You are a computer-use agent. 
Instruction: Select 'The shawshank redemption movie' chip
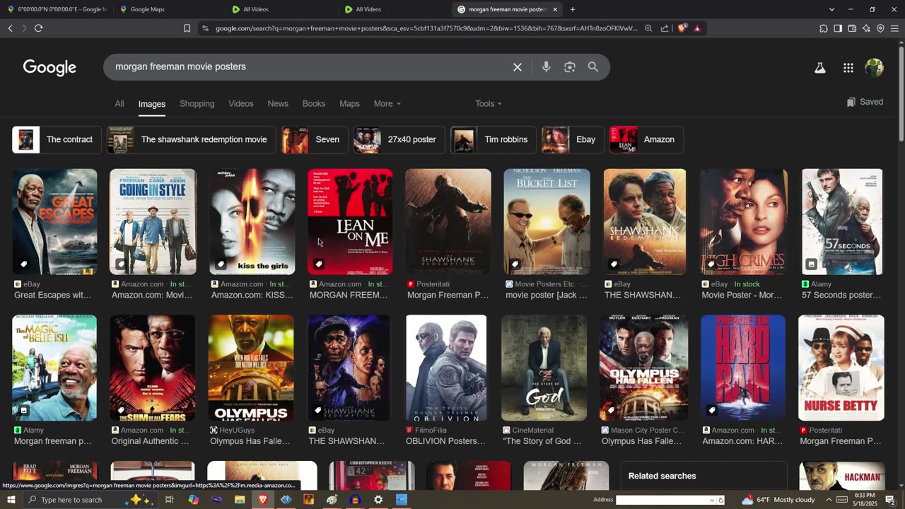click(x=191, y=139)
